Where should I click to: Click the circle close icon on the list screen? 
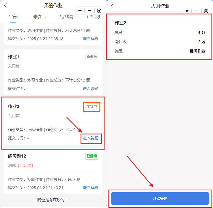(99, 11)
